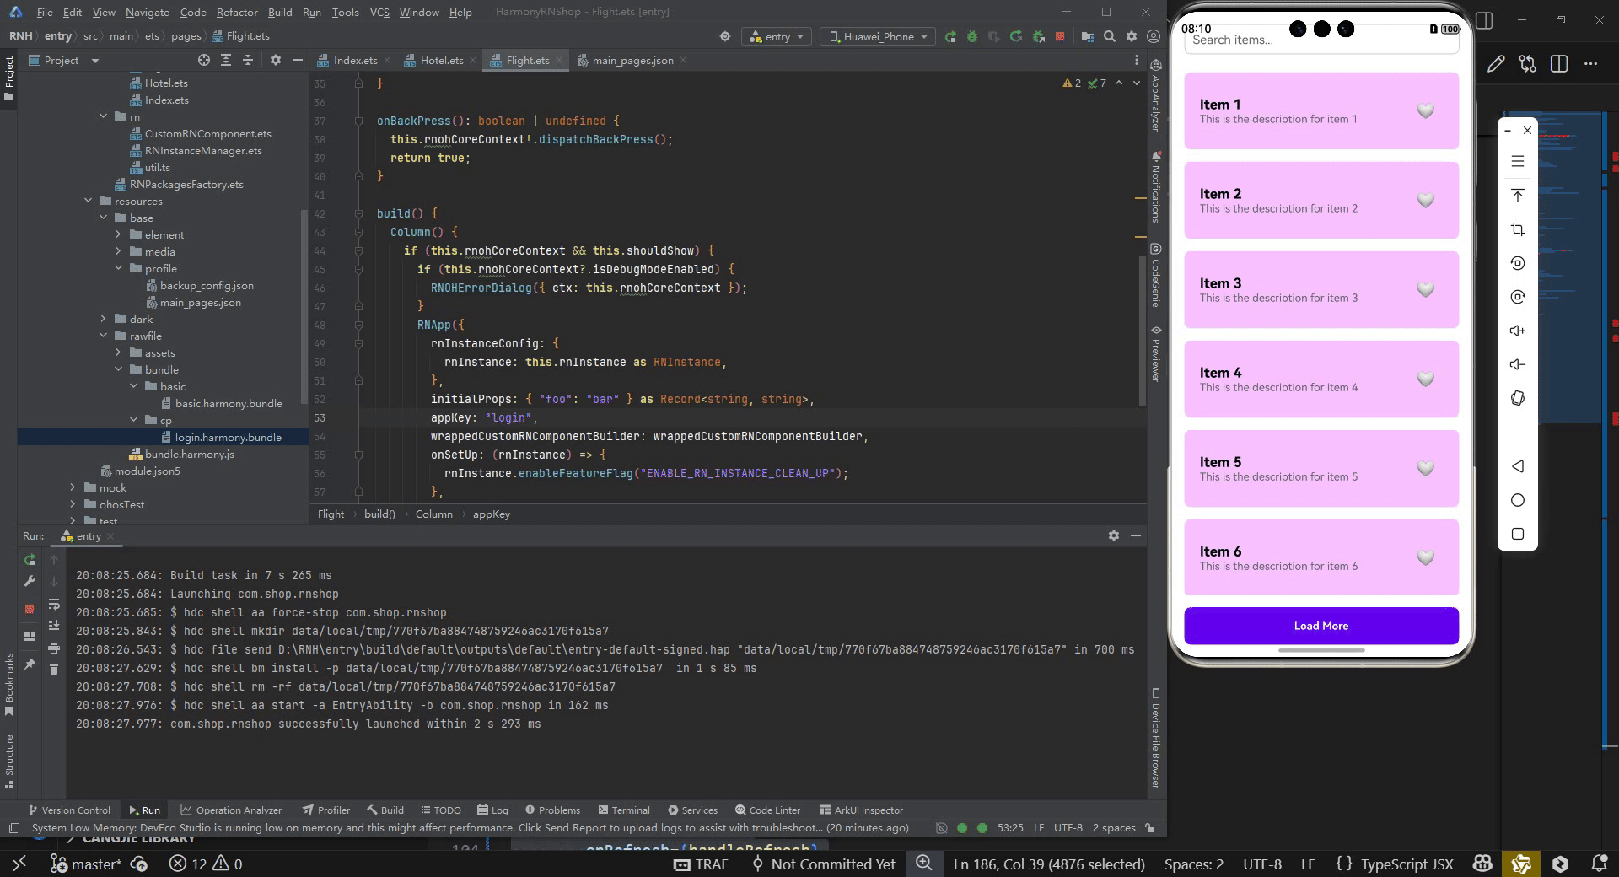Open the Terminal tool window
Screen dimensions: 1619x877
click(x=623, y=810)
